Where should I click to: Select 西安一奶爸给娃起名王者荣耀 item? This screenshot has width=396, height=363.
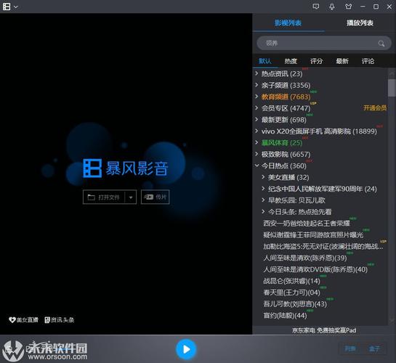point(307,224)
